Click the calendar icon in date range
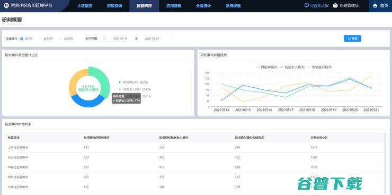The height and width of the screenshot is (195, 392). 104,39
